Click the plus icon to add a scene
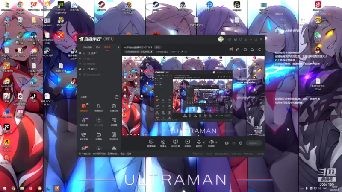The image size is (342, 192). pyautogui.click(x=118, y=47)
